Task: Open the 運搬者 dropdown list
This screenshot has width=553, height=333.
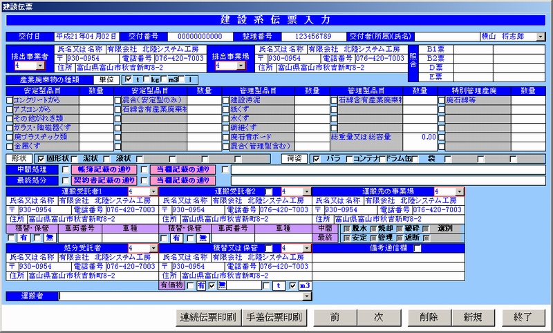Action: point(306,296)
